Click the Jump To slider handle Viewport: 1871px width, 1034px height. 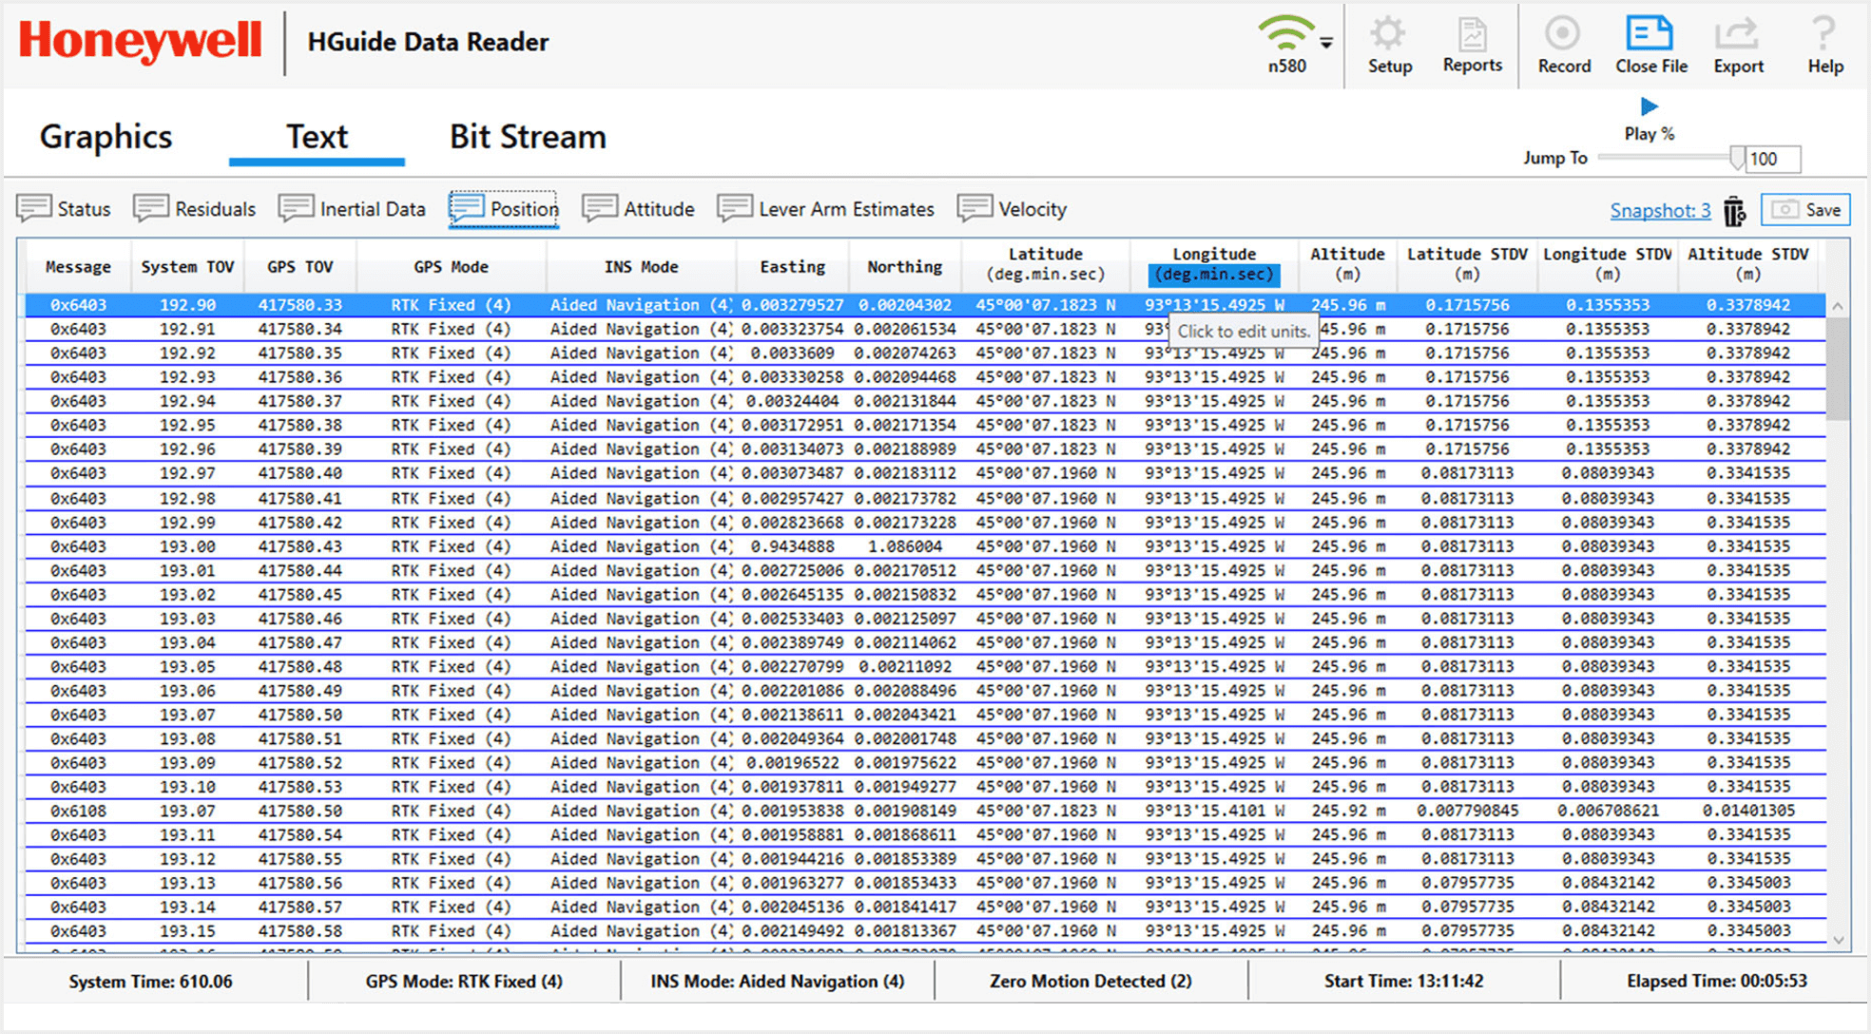pos(1737,159)
